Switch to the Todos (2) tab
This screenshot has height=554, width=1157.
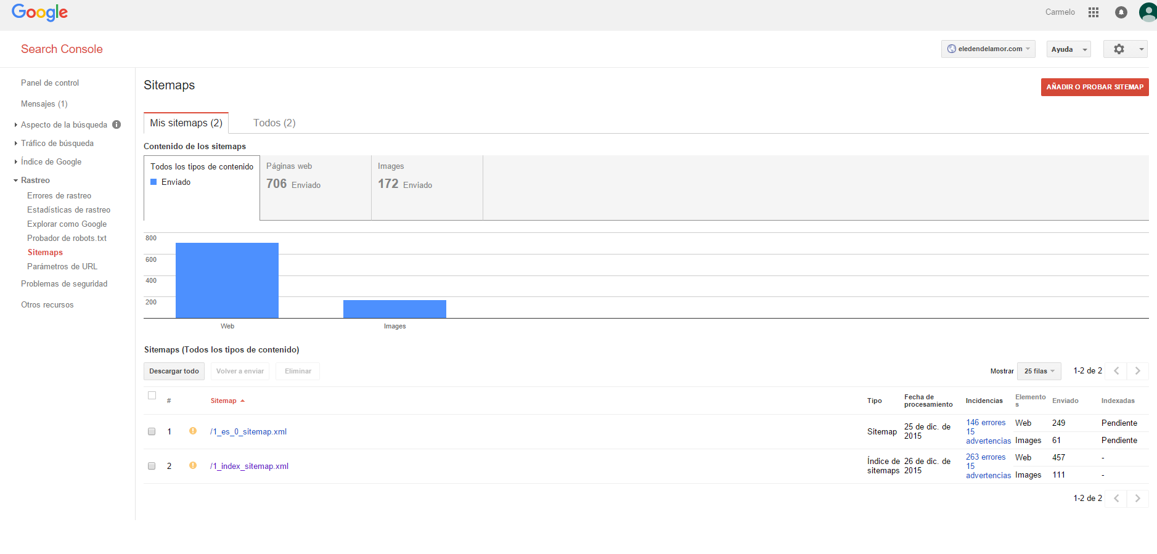(x=274, y=123)
